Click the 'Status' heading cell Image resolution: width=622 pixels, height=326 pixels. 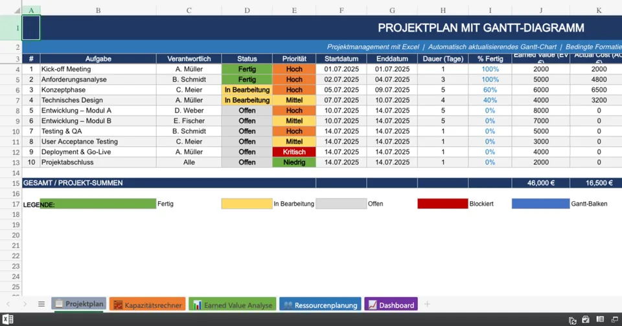247,59
